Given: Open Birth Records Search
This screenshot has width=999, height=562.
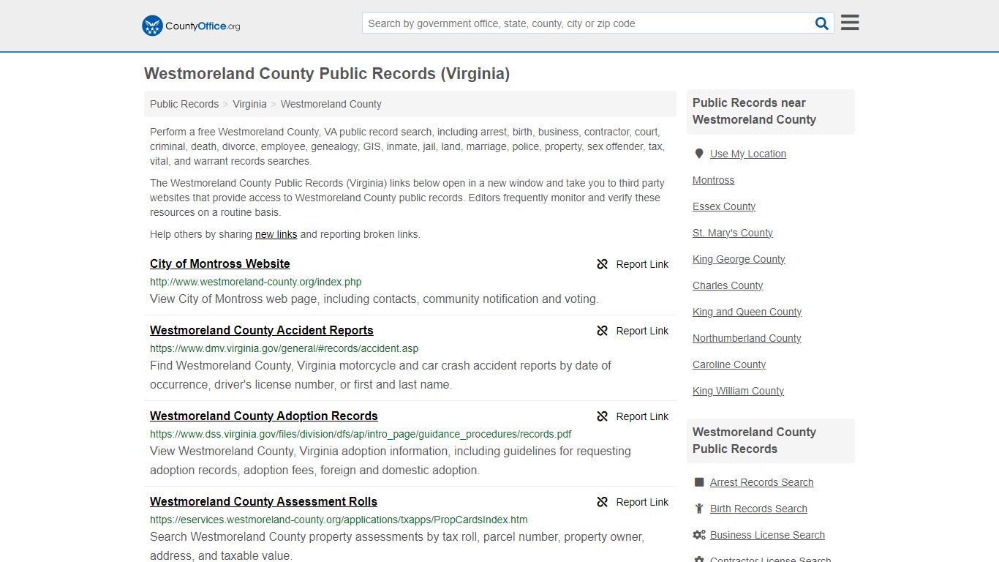Looking at the screenshot, I should pos(758,509).
